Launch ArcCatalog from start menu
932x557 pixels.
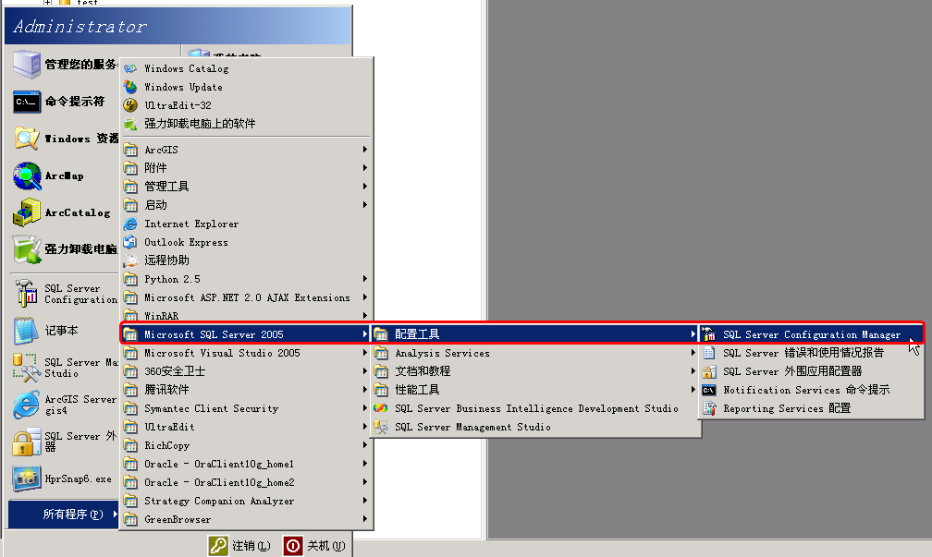65,212
